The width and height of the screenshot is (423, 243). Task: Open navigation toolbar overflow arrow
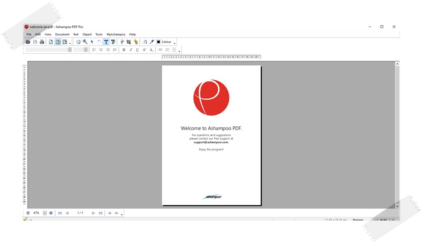(122, 214)
